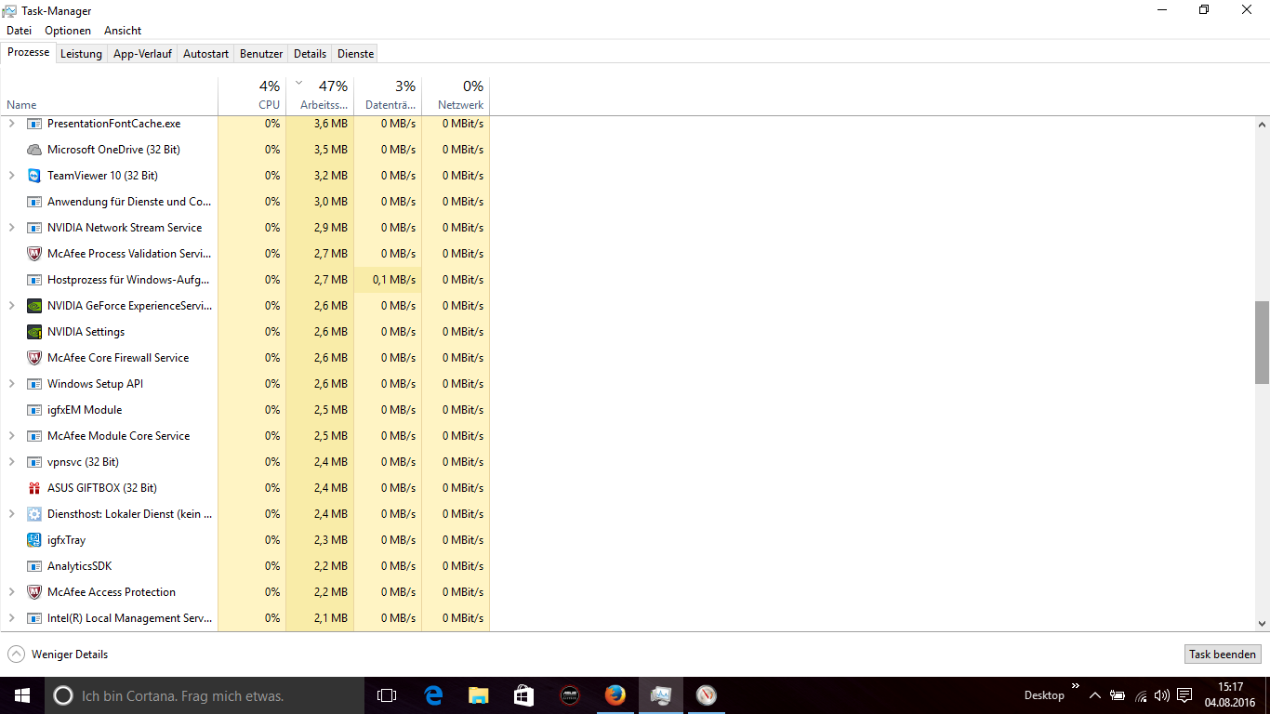
Task: Click the igfxEM Module icon
Action: pos(34,410)
